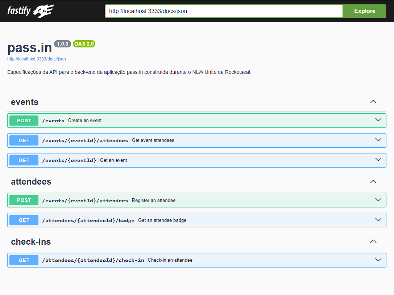
Task: Collapse the check-ins section chevron
Action: 373,241
